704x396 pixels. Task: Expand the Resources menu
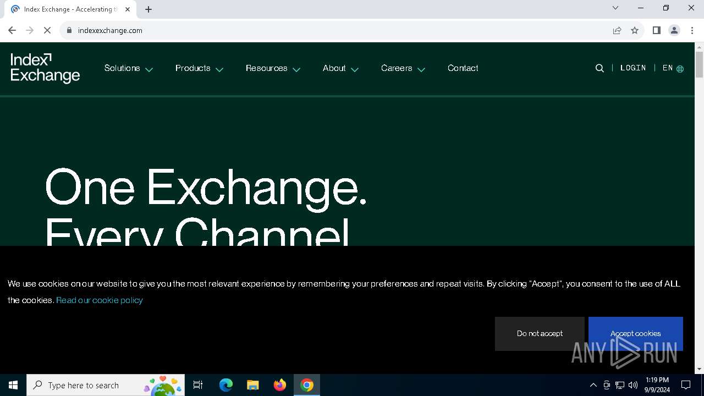273,68
